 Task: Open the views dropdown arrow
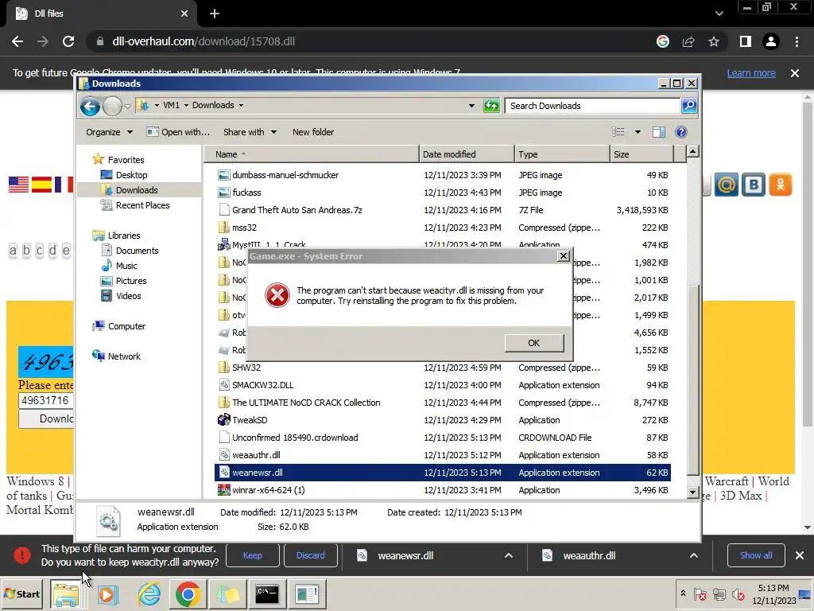click(638, 132)
